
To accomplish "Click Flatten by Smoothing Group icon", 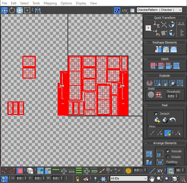I will 165,83.
